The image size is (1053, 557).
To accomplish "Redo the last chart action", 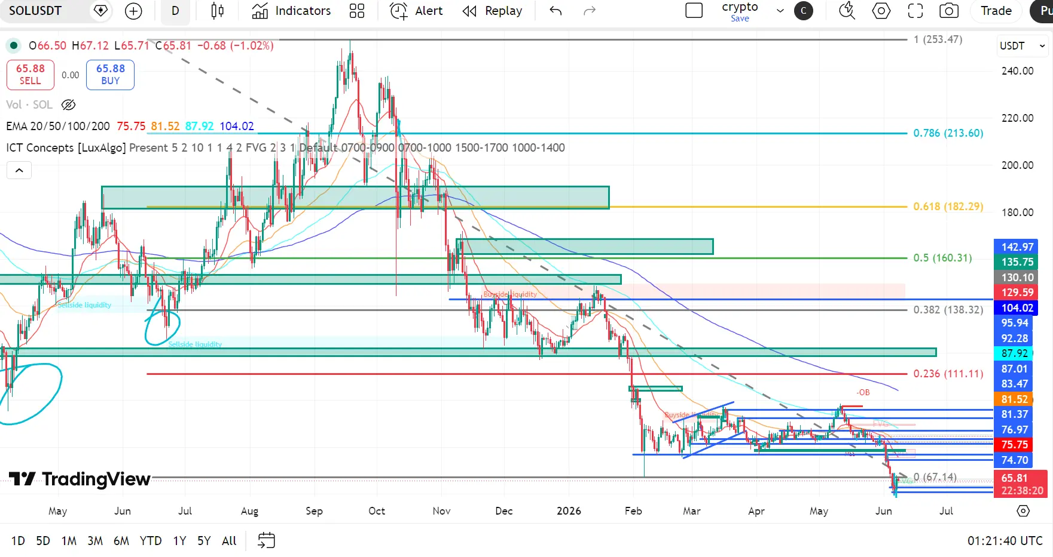I will click(x=590, y=11).
